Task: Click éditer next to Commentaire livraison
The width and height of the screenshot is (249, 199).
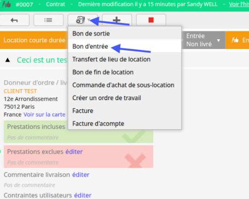Action: (81, 175)
